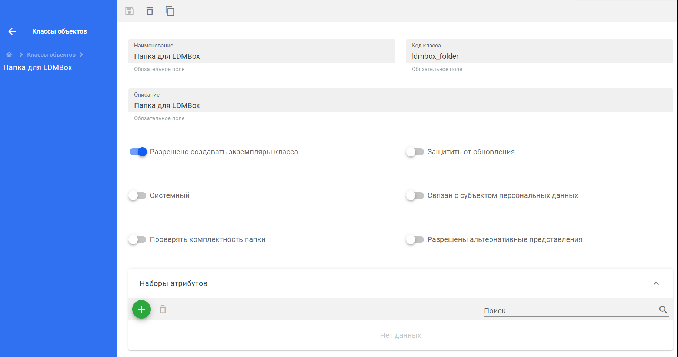
Task: Click the search magnifier icon
Action: coord(663,310)
